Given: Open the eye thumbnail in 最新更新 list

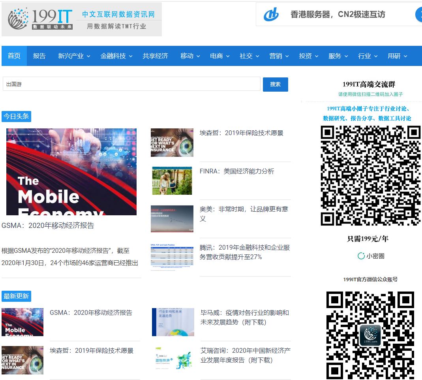Looking at the screenshot, I should [x=23, y=360].
